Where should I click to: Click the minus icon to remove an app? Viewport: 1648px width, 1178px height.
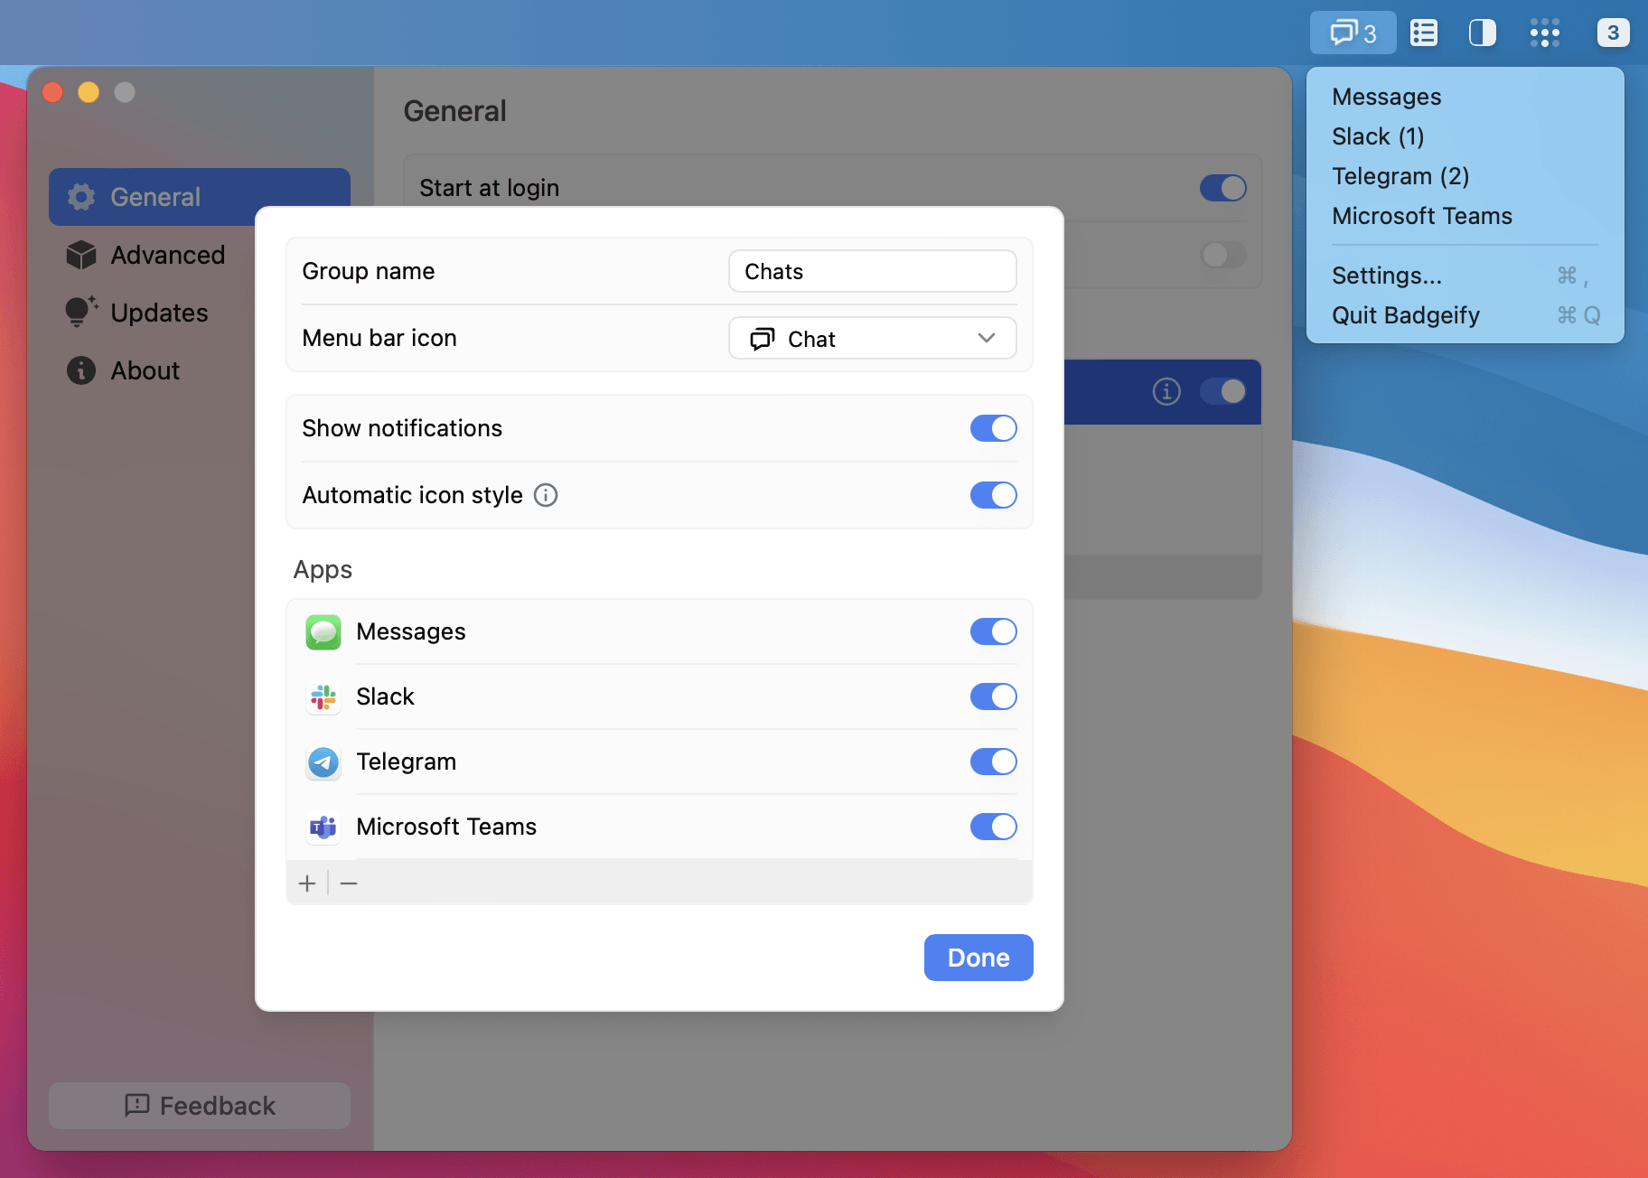coord(349,883)
